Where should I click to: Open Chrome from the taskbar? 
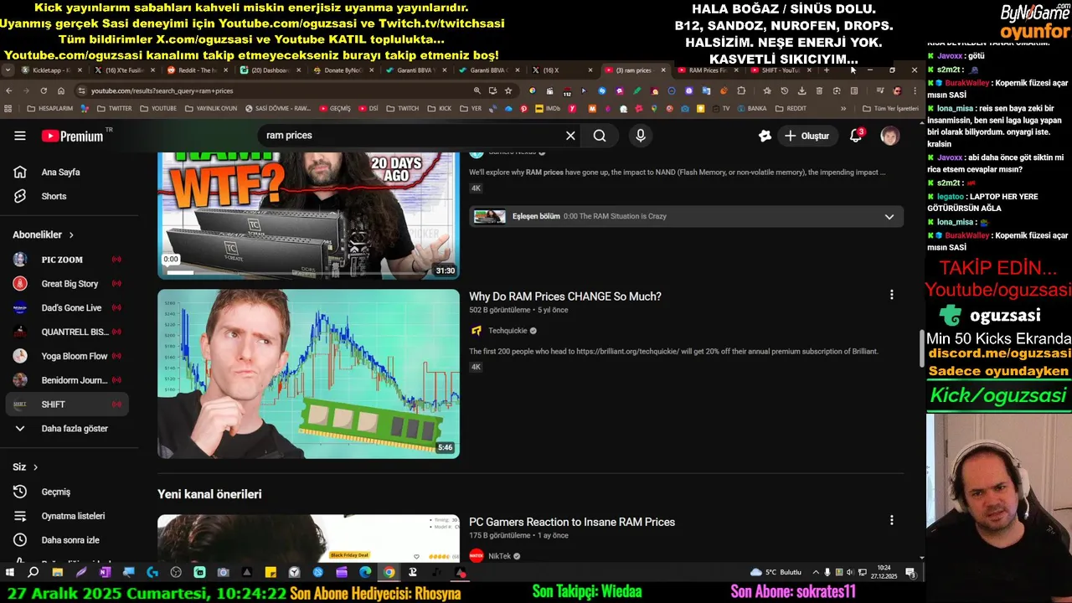[x=389, y=572]
